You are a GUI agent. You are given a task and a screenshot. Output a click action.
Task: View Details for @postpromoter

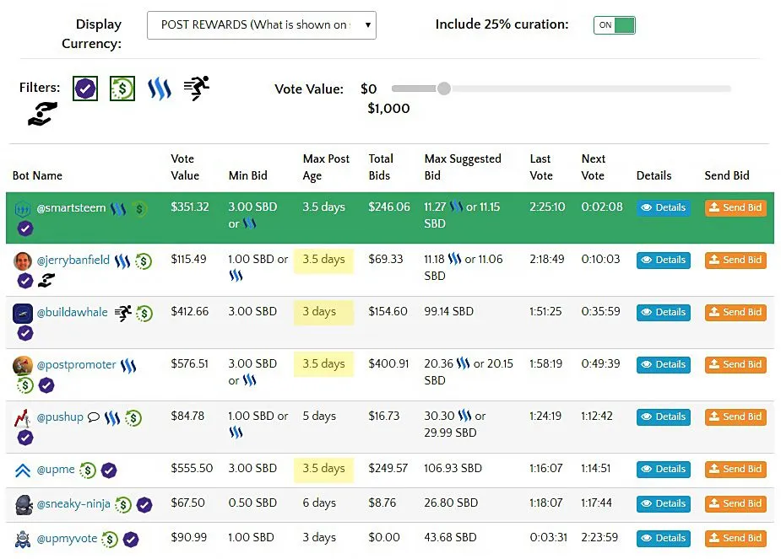[664, 364]
